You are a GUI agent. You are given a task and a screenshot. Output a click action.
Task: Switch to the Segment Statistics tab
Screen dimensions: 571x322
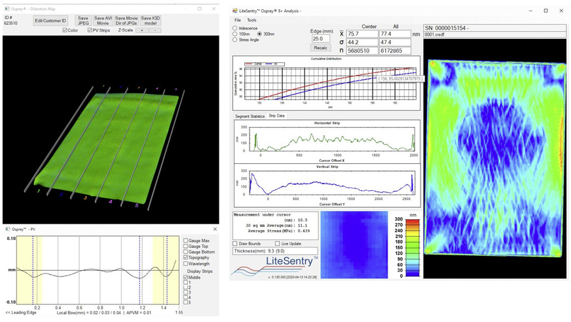[249, 115]
